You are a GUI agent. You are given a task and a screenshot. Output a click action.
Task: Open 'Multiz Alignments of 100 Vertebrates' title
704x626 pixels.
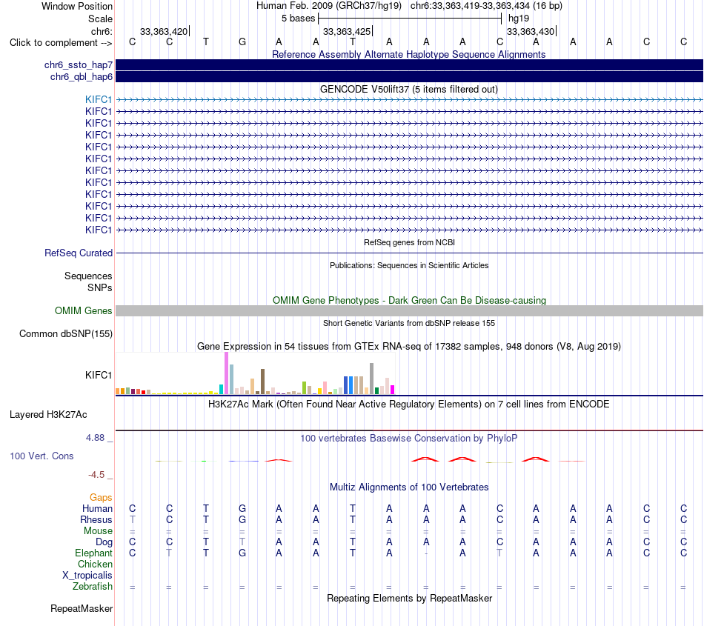coord(408,487)
